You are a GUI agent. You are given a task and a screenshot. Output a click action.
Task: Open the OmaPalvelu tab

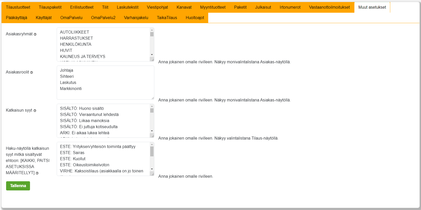tap(71, 18)
